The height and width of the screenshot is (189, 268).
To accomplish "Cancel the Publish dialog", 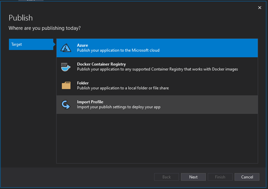I will pyautogui.click(x=247, y=177).
